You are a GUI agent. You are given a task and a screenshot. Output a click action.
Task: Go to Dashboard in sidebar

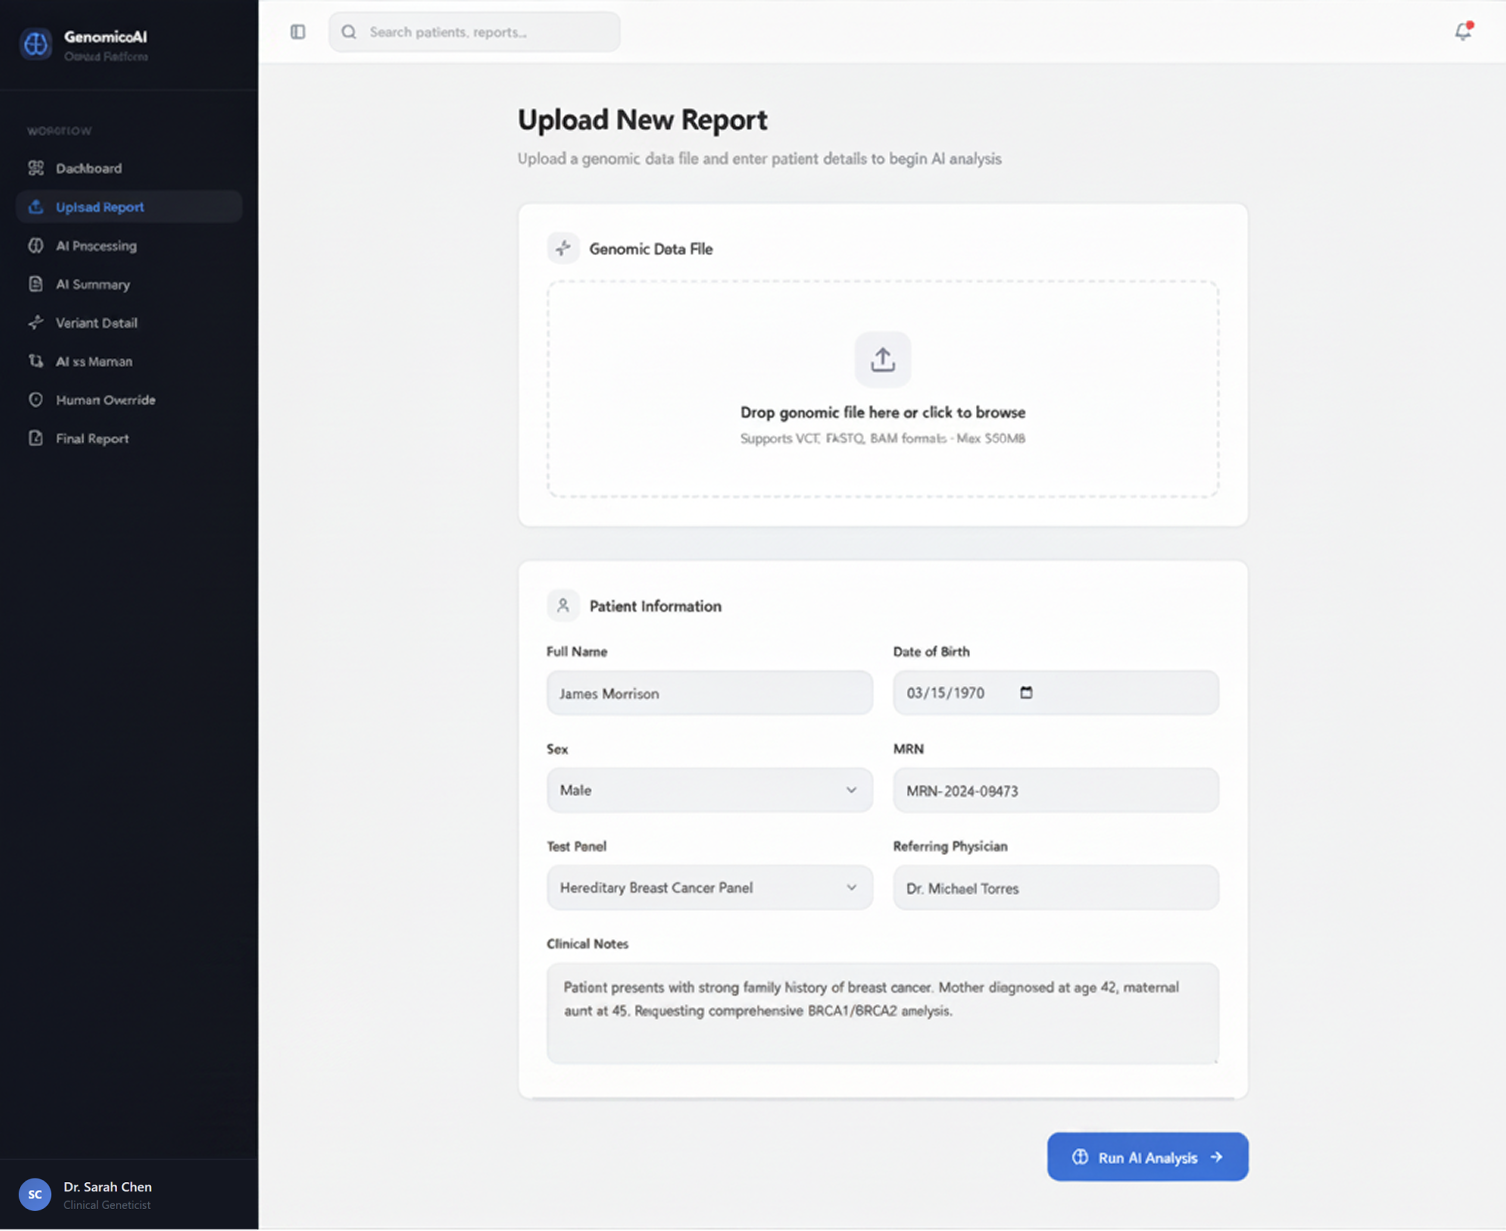[x=128, y=168]
